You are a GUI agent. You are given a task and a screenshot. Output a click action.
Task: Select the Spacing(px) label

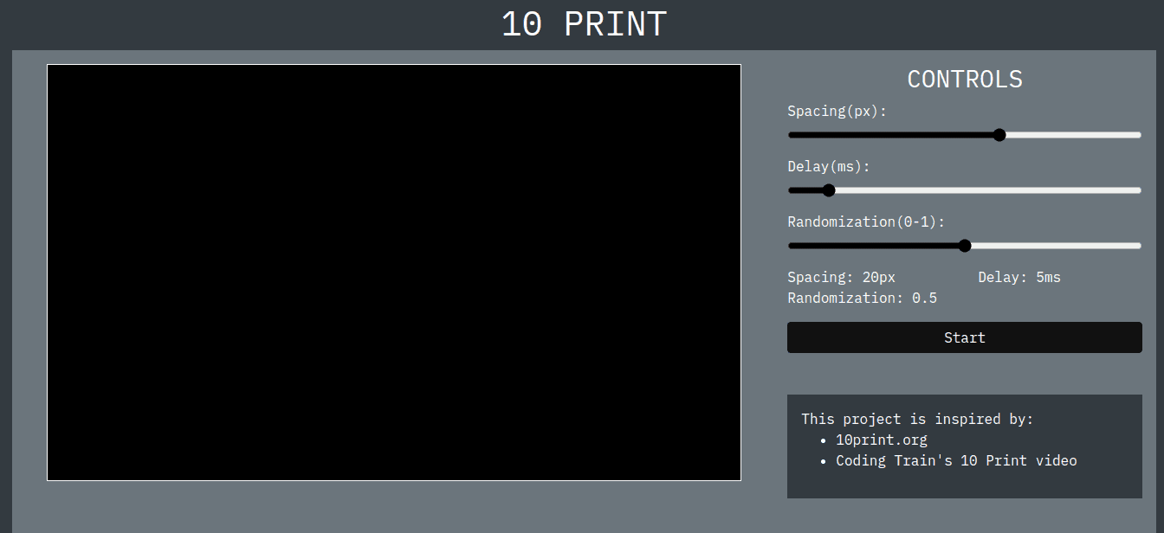coord(837,111)
